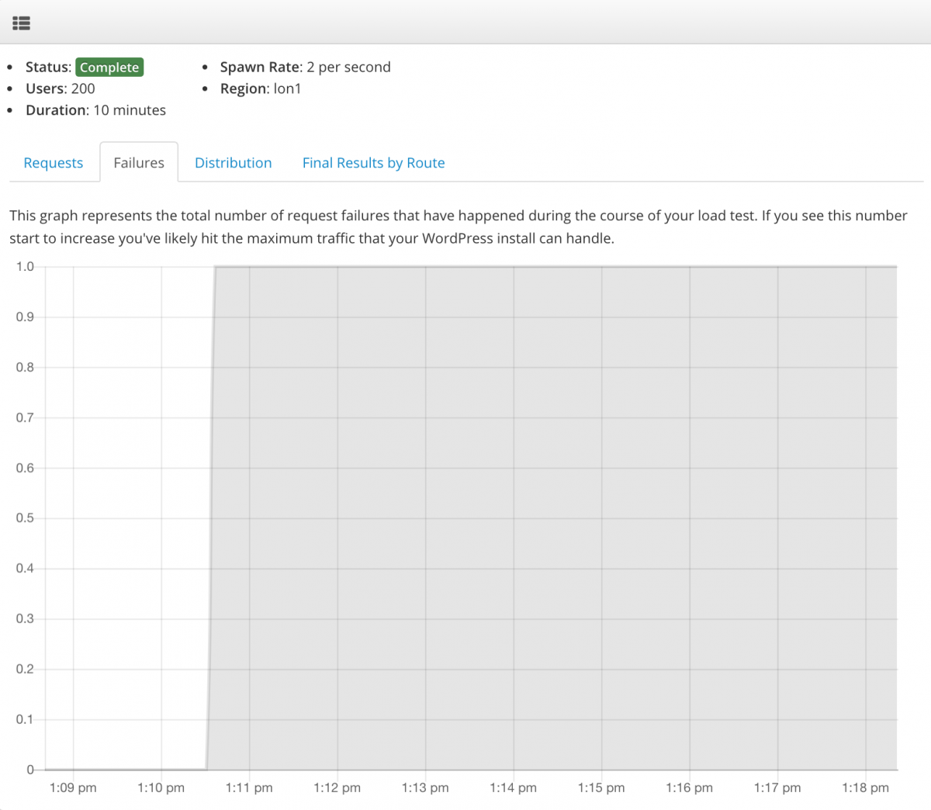View the Final Results by Route tab
931x810 pixels.
click(x=373, y=163)
